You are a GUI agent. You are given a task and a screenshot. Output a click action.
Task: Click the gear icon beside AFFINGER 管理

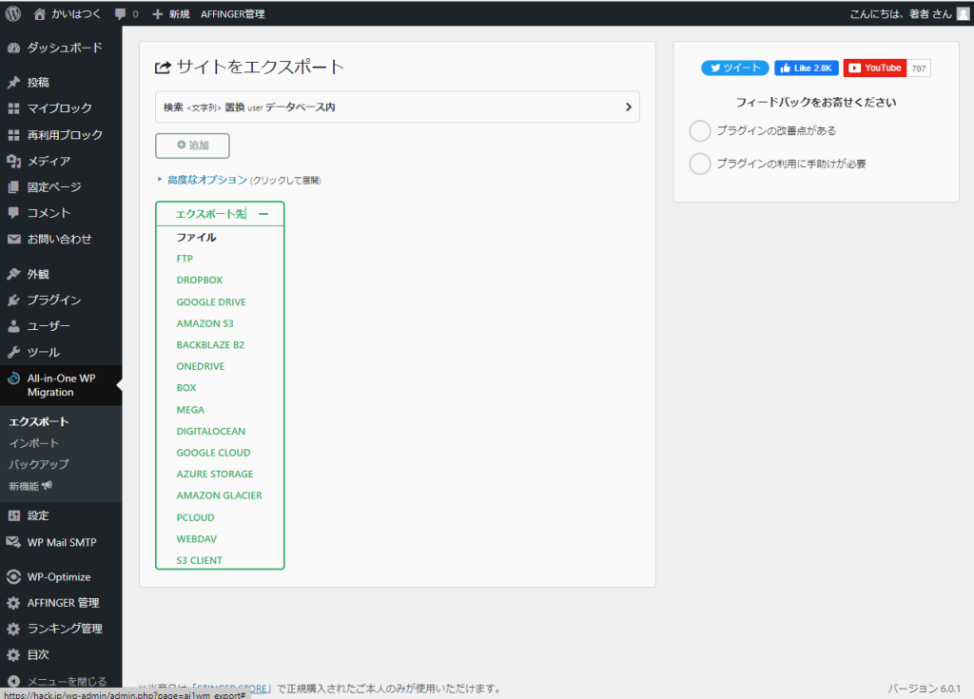pyautogui.click(x=13, y=603)
